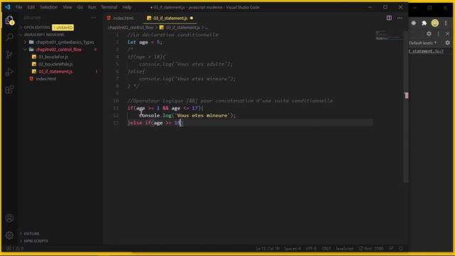This screenshot has height=256, width=455.
Task: Open console settings gear beside Default levels
Action: click(x=447, y=43)
